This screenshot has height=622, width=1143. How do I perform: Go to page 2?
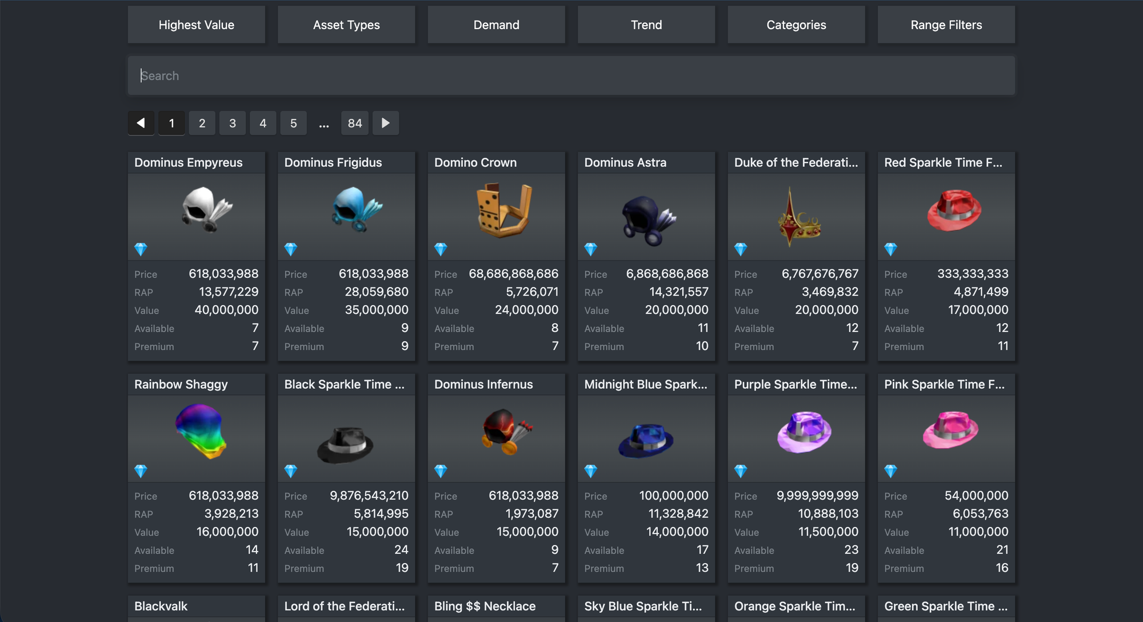[x=202, y=123]
